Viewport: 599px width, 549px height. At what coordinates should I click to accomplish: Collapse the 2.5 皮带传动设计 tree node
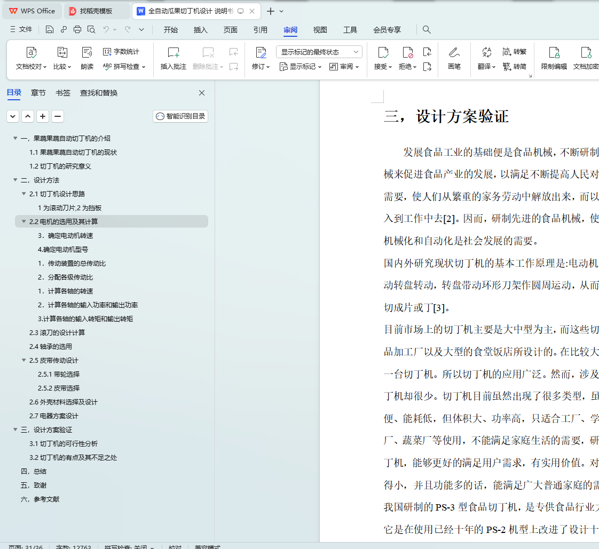24,360
